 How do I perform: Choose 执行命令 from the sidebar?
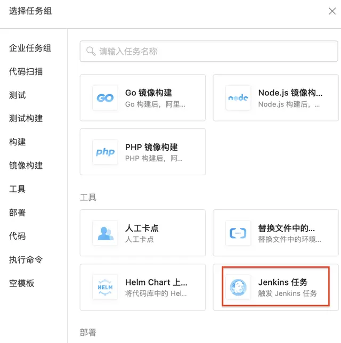click(26, 260)
